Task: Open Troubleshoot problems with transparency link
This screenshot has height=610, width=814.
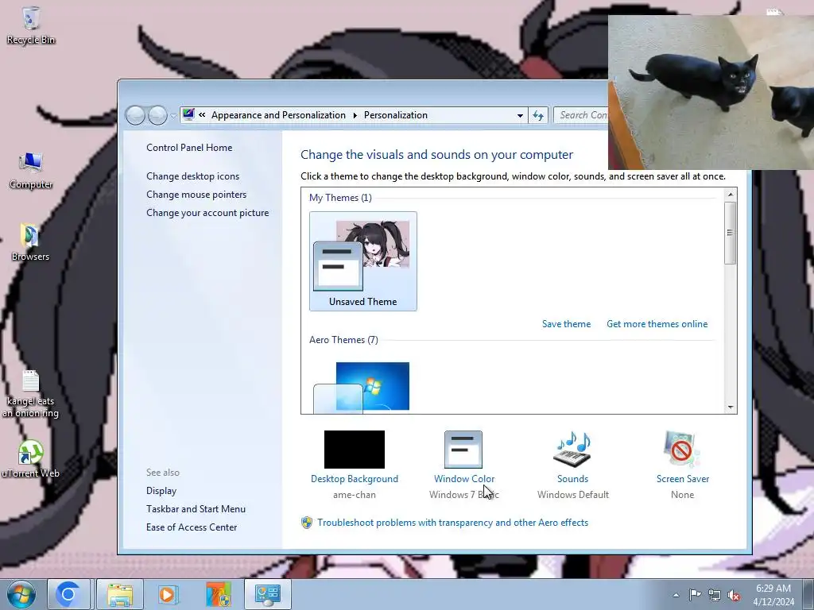Action: click(452, 523)
